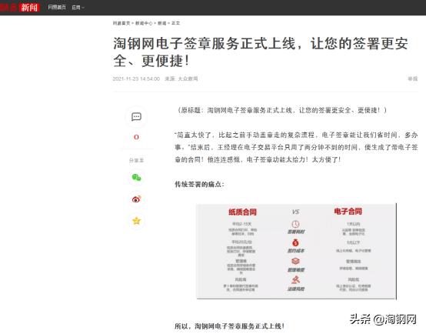Click the publish date 2021-11-23

(x=136, y=78)
